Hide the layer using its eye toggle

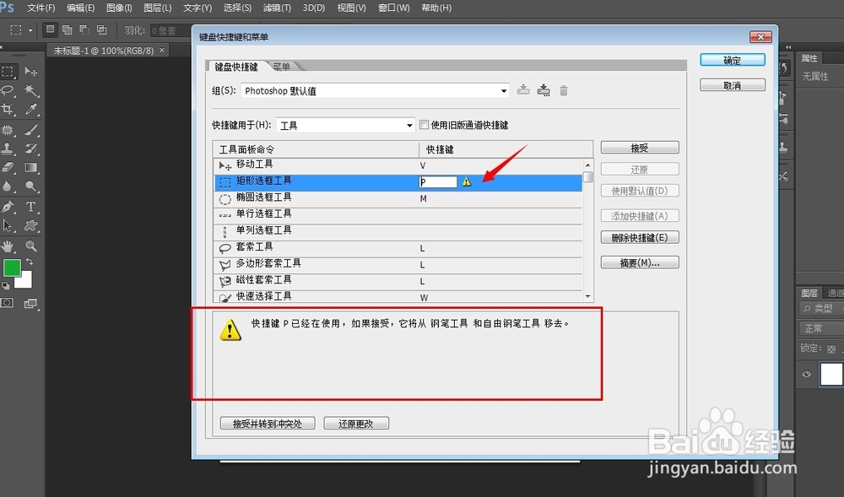click(806, 375)
